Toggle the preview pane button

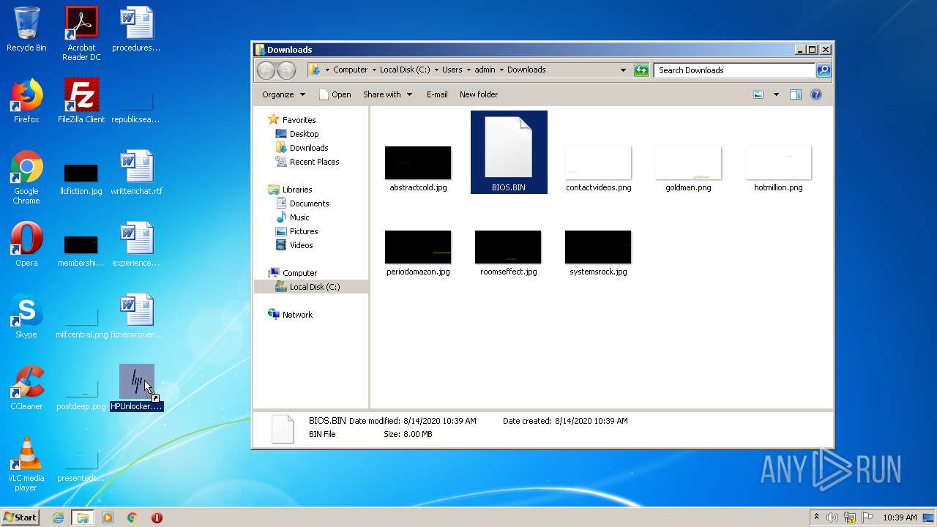(796, 94)
